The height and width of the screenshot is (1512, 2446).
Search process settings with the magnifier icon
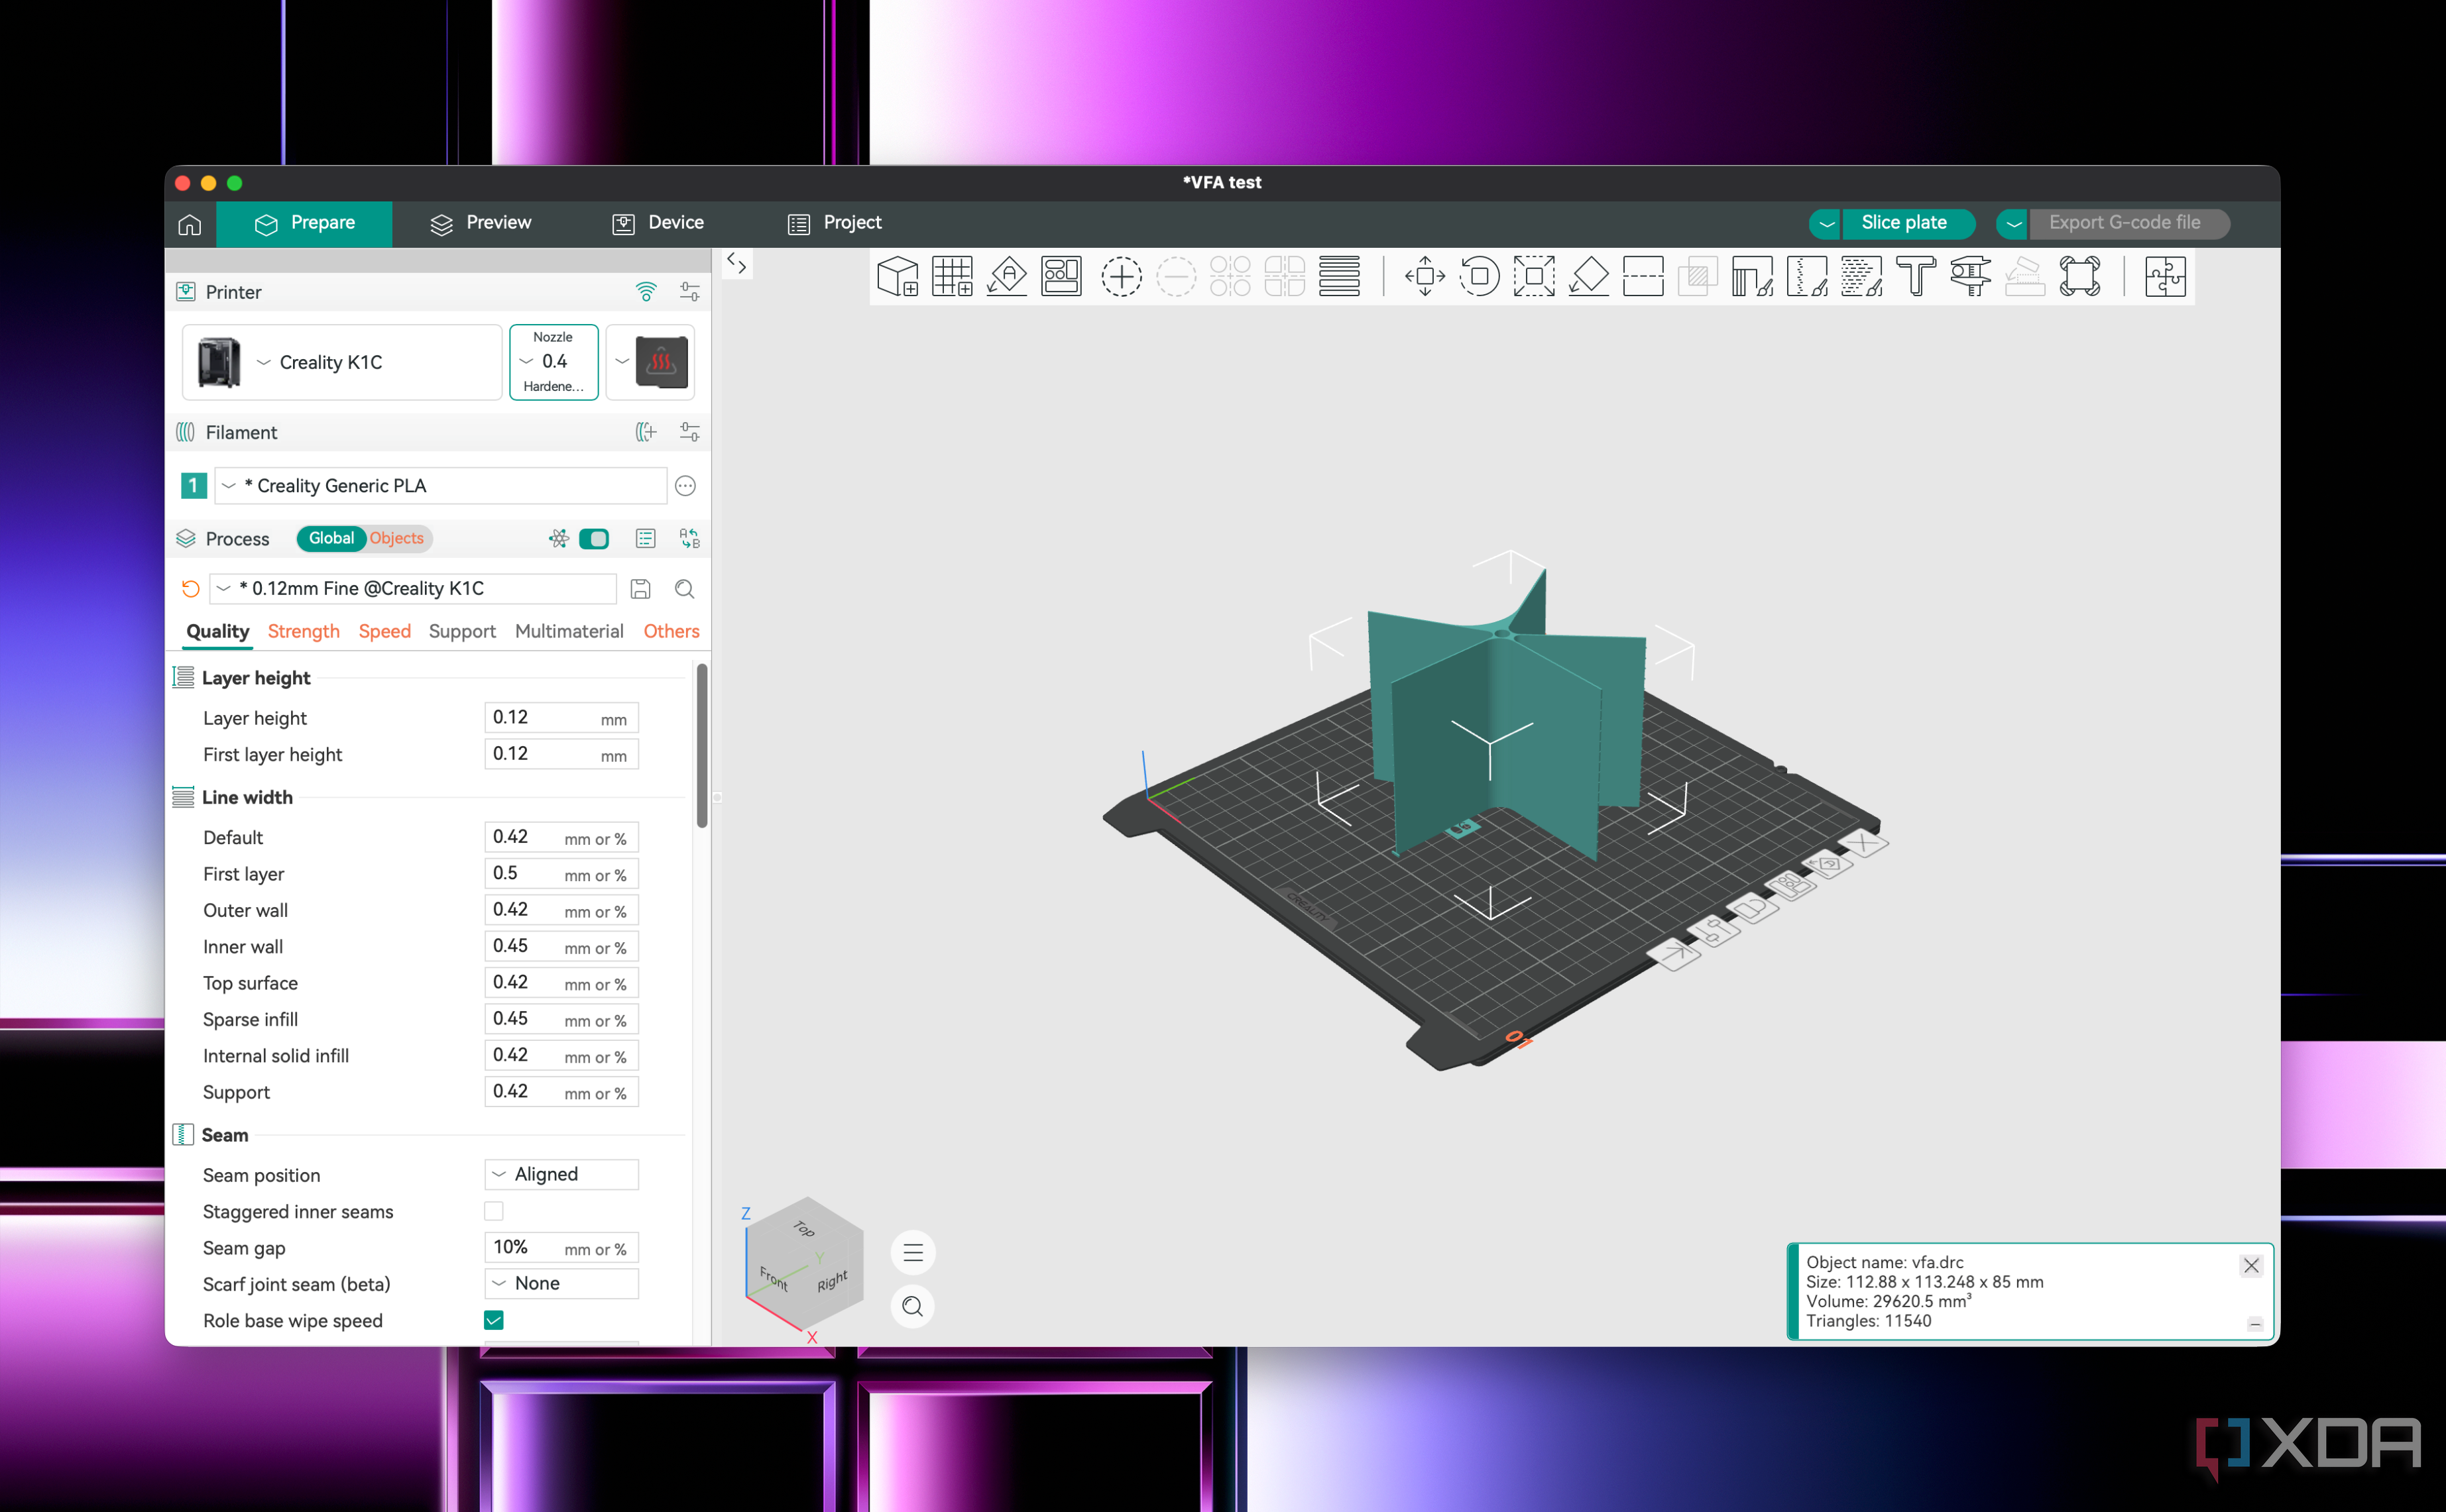pyautogui.click(x=684, y=589)
